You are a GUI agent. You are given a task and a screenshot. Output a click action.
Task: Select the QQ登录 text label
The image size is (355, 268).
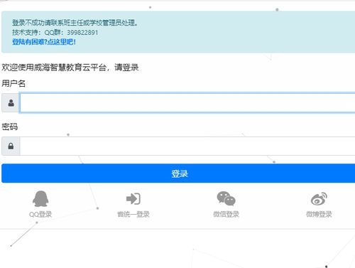(40, 215)
